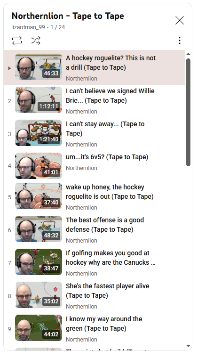Click the now-playing triangle indicator
The image size is (205, 358).
pos(9,68)
